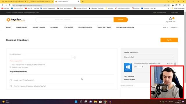This screenshot has height=104, width=186.
Task: Open EPIC GAMES menu
Action: click(x=68, y=27)
